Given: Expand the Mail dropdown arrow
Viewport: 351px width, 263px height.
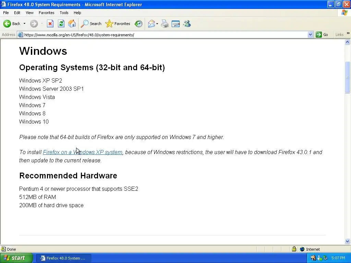Looking at the screenshot, I should click(x=157, y=24).
